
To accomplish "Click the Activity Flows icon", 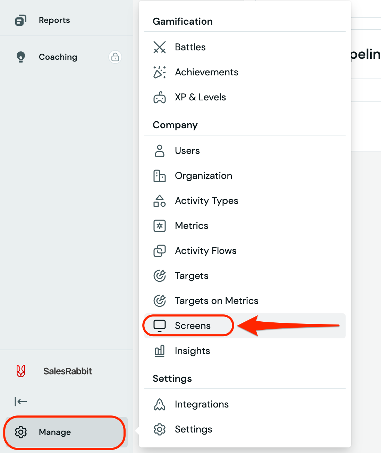I will click(160, 251).
